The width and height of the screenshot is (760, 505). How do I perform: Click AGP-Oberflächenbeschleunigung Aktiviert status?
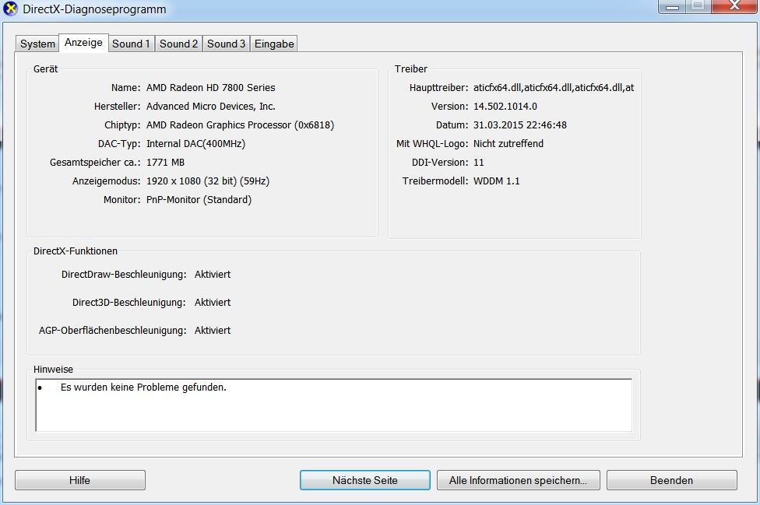coord(213,330)
